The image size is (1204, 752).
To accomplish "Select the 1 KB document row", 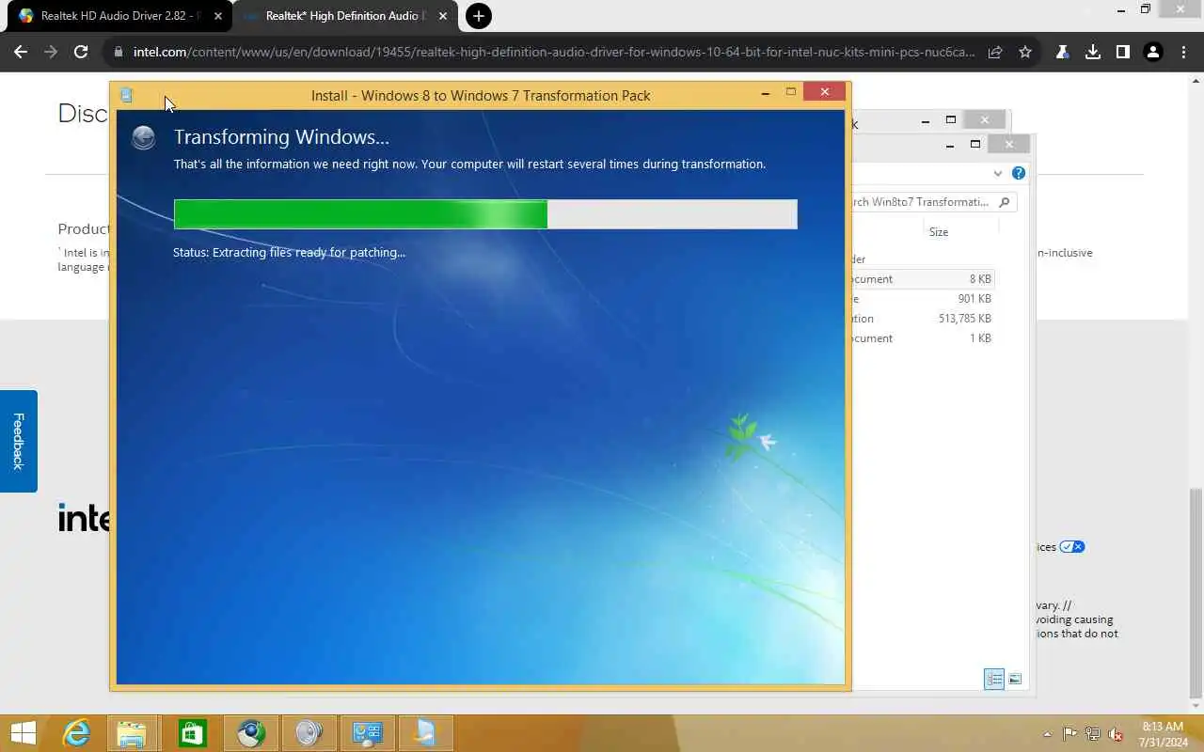I will point(922,338).
